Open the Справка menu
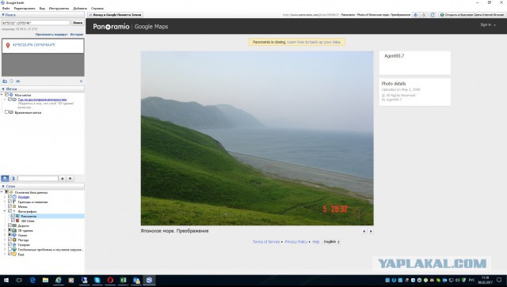 click(97, 9)
